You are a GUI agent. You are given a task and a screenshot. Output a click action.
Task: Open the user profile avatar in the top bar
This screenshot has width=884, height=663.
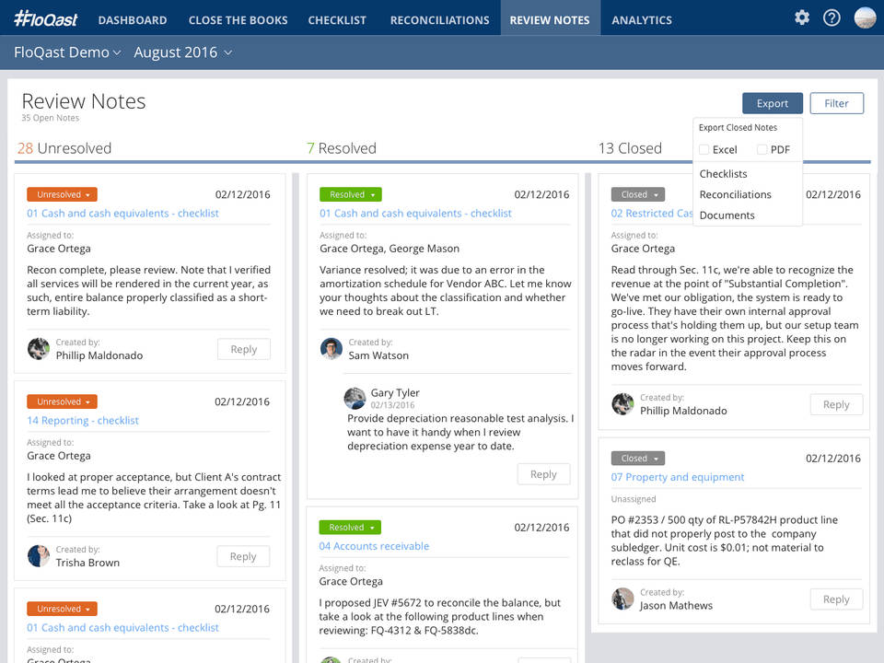coord(865,18)
